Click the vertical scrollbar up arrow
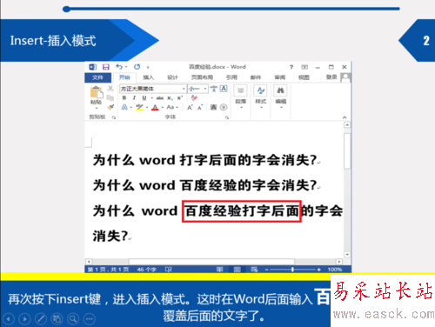The height and width of the screenshot is (327, 435). point(347,125)
